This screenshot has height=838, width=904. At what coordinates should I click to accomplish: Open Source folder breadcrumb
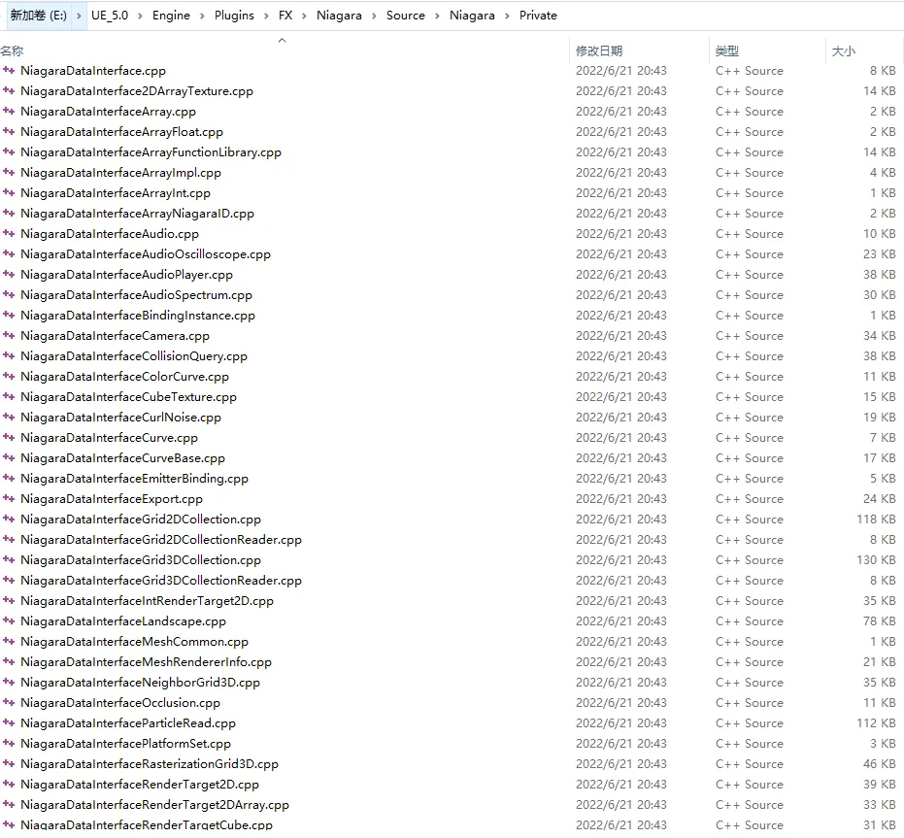click(405, 16)
